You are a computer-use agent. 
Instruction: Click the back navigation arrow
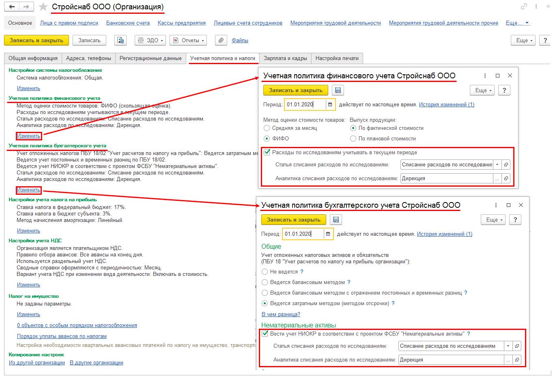(x=12, y=7)
